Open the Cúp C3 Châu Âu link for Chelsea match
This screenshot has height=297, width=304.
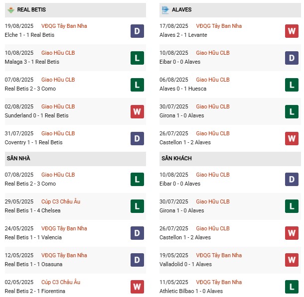click(60, 202)
